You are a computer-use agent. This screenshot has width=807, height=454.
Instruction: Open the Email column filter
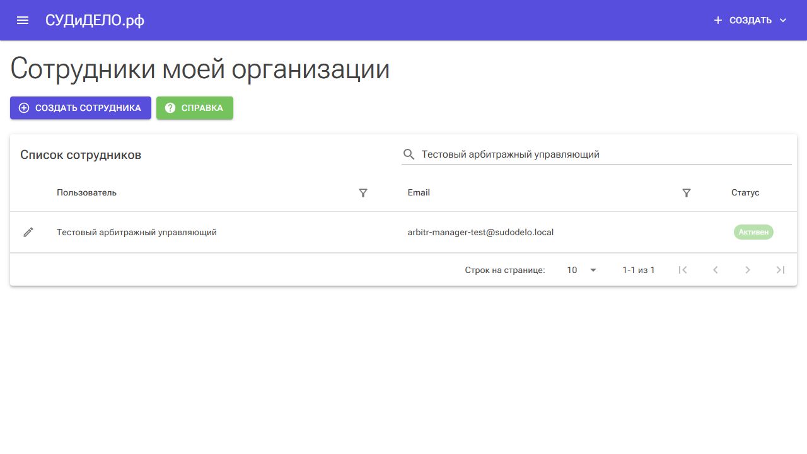pos(687,193)
